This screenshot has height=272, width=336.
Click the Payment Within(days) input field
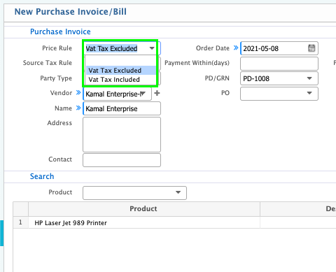coord(279,64)
